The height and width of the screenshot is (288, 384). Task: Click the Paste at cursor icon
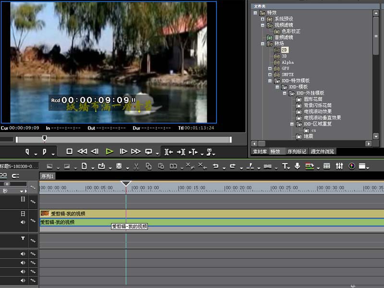[x=161, y=166]
